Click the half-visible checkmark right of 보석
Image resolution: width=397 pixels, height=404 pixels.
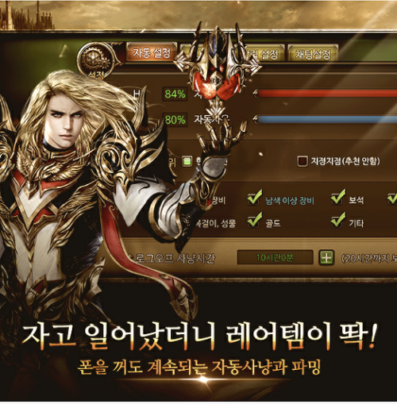pos(392,199)
